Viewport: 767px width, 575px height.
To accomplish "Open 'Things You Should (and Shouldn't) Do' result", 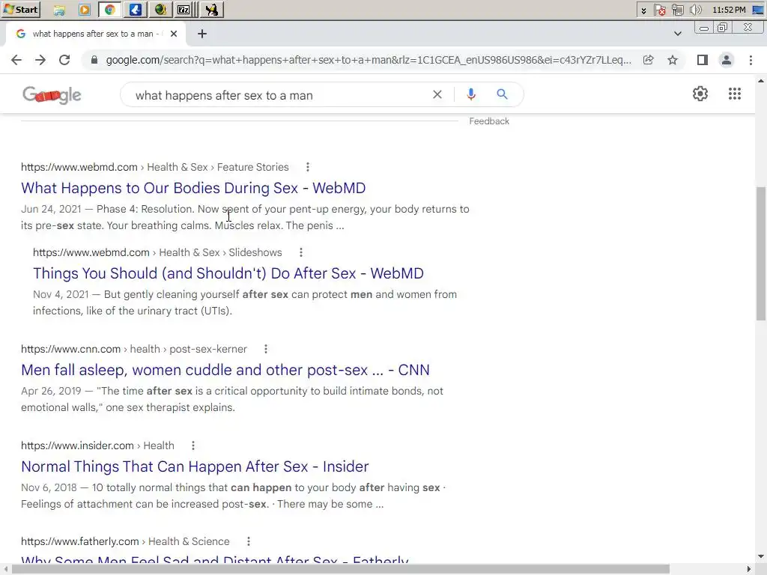I will click(x=228, y=273).
